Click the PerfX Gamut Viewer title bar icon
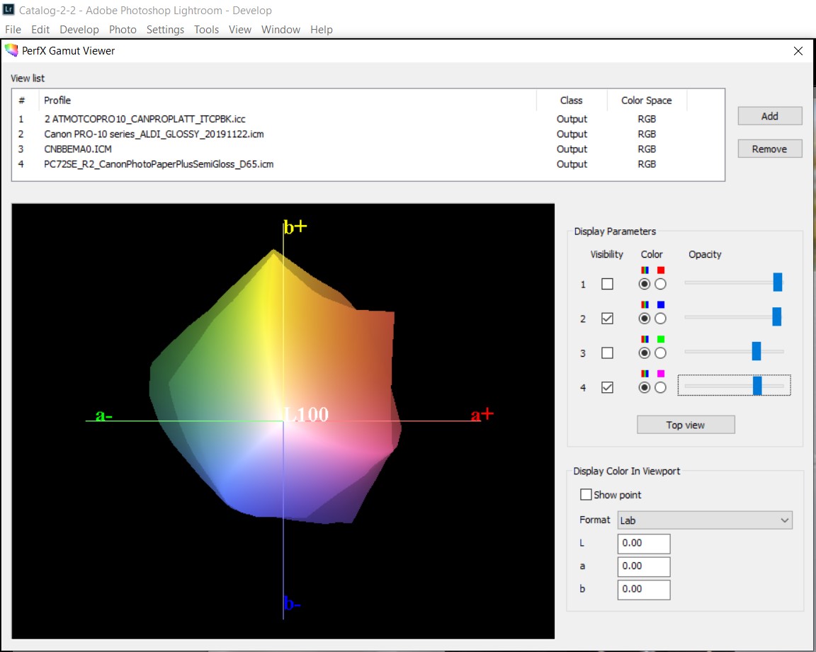This screenshot has height=652, width=816. tap(11, 51)
